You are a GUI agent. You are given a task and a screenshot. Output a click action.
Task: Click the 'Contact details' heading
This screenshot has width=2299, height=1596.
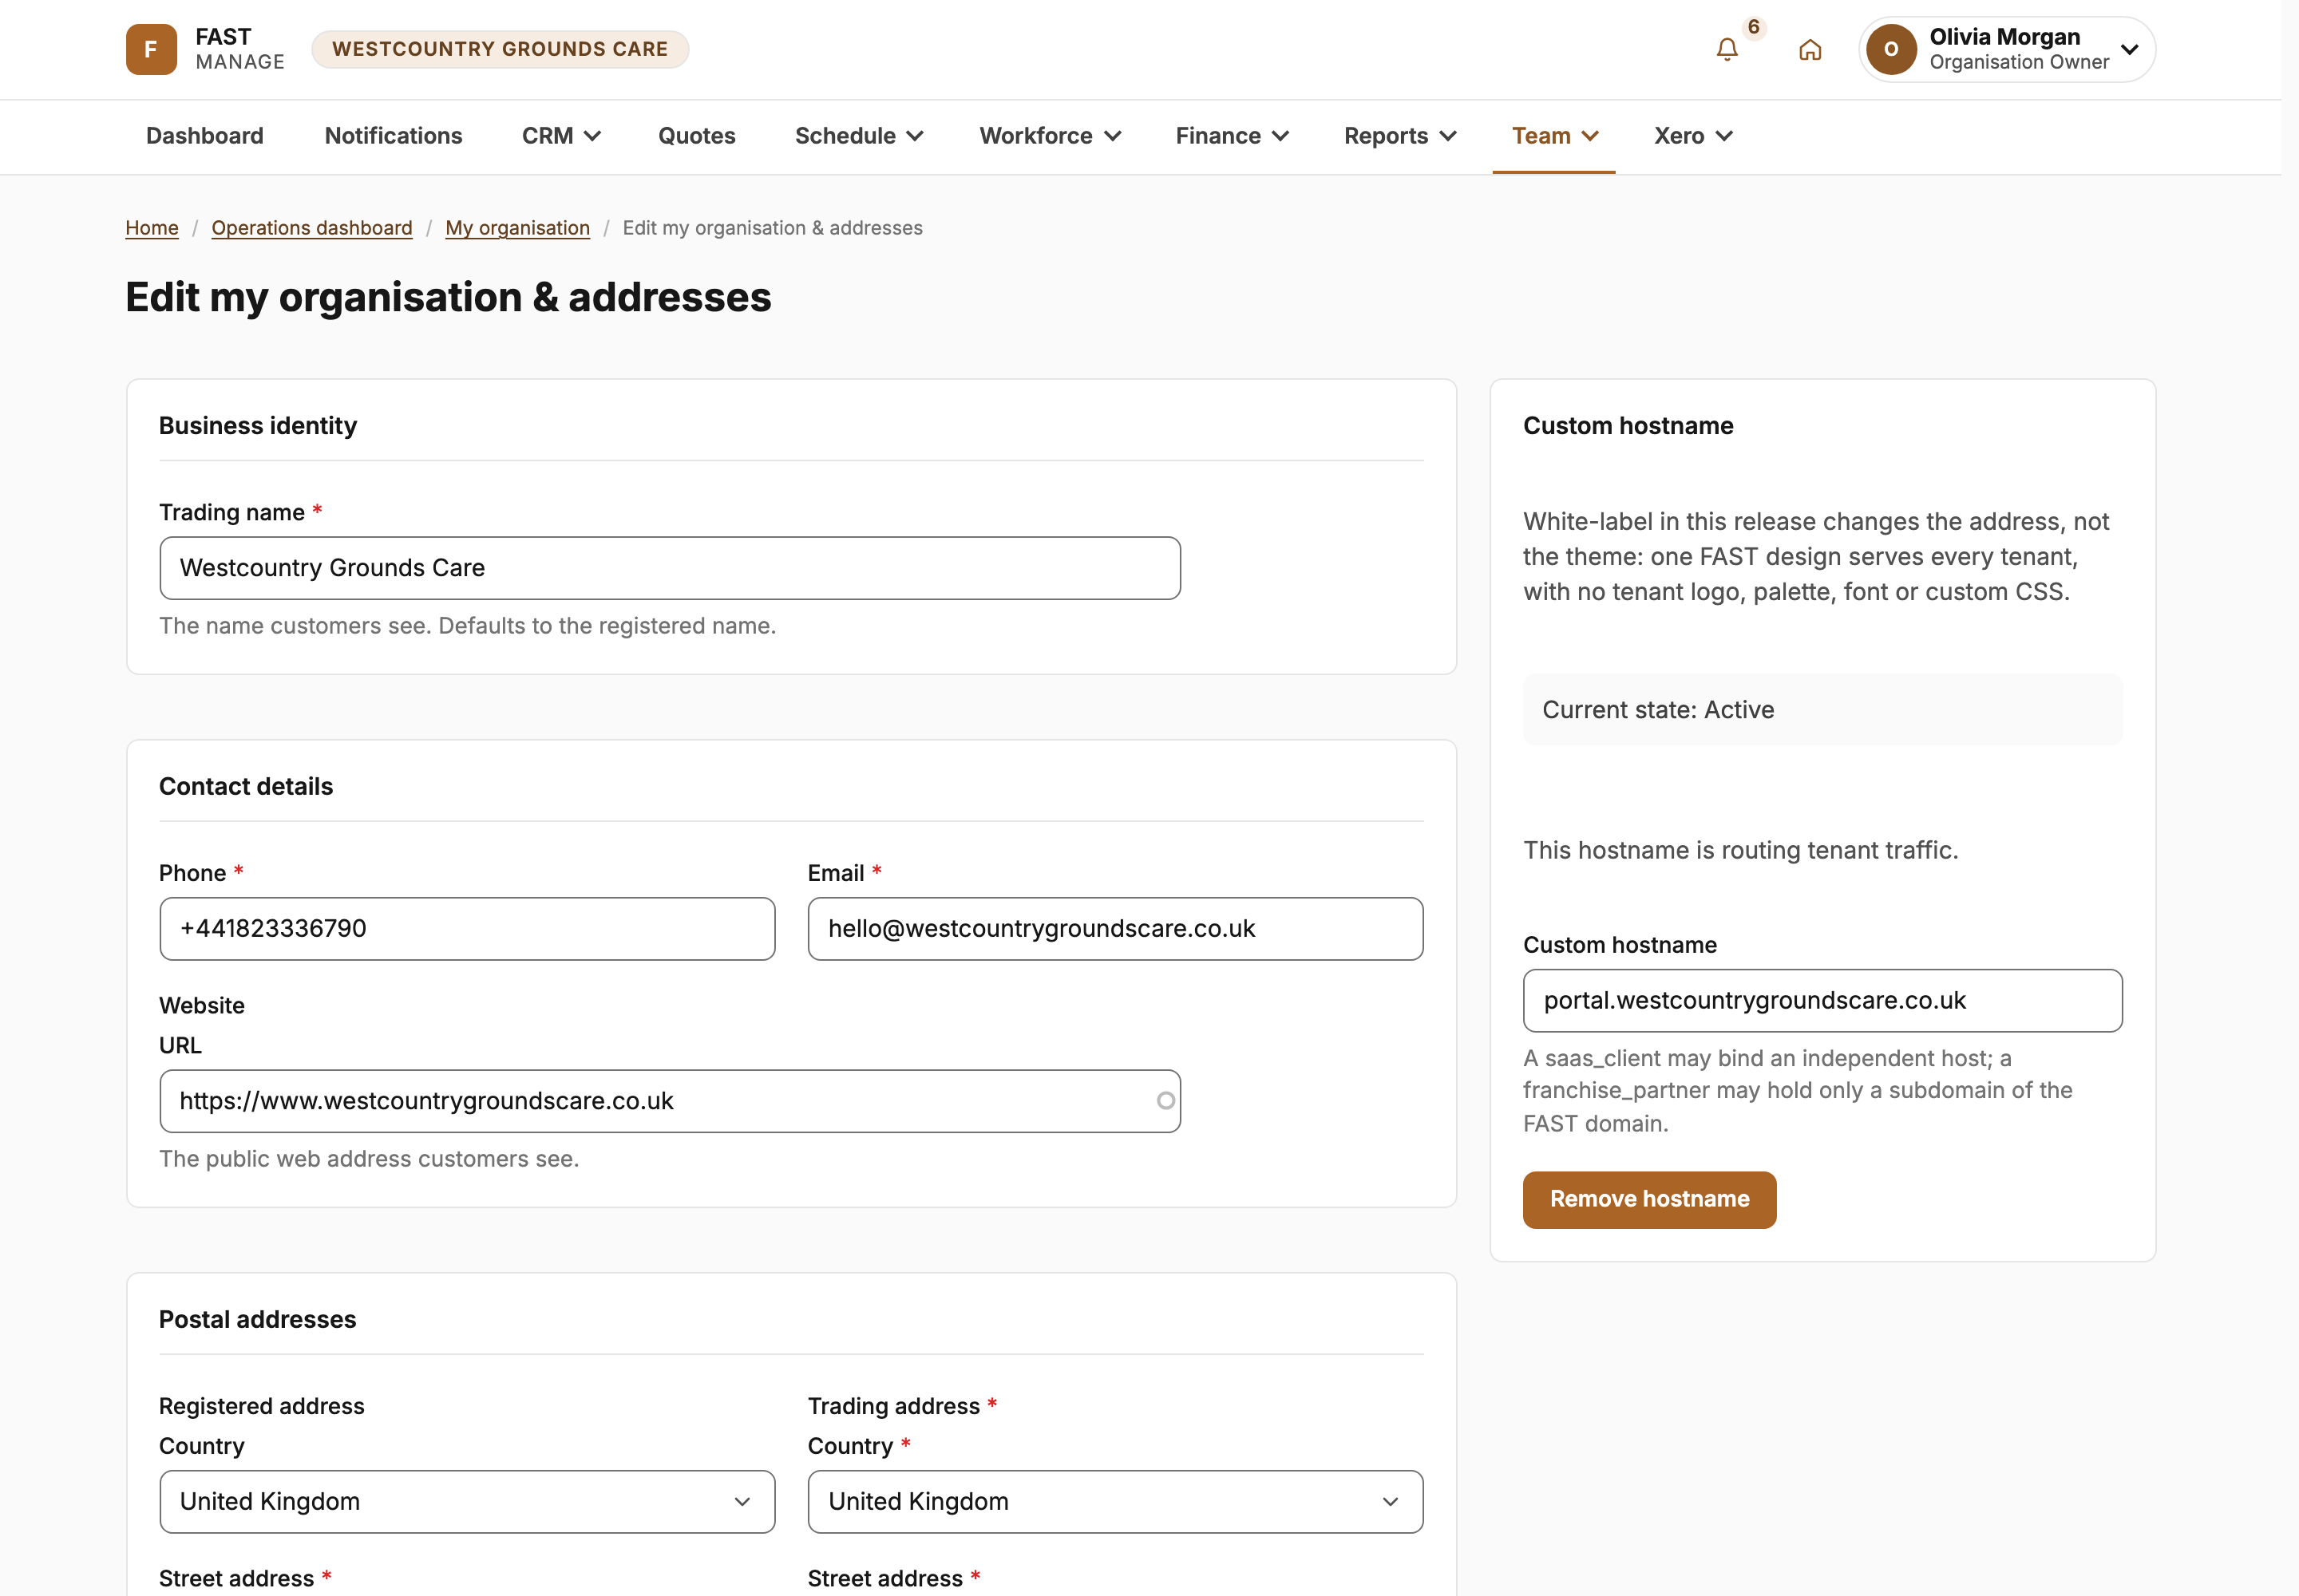(246, 787)
